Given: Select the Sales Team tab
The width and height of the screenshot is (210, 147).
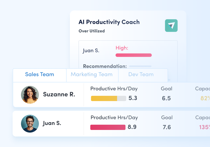Looking at the screenshot, I should click(x=40, y=74).
